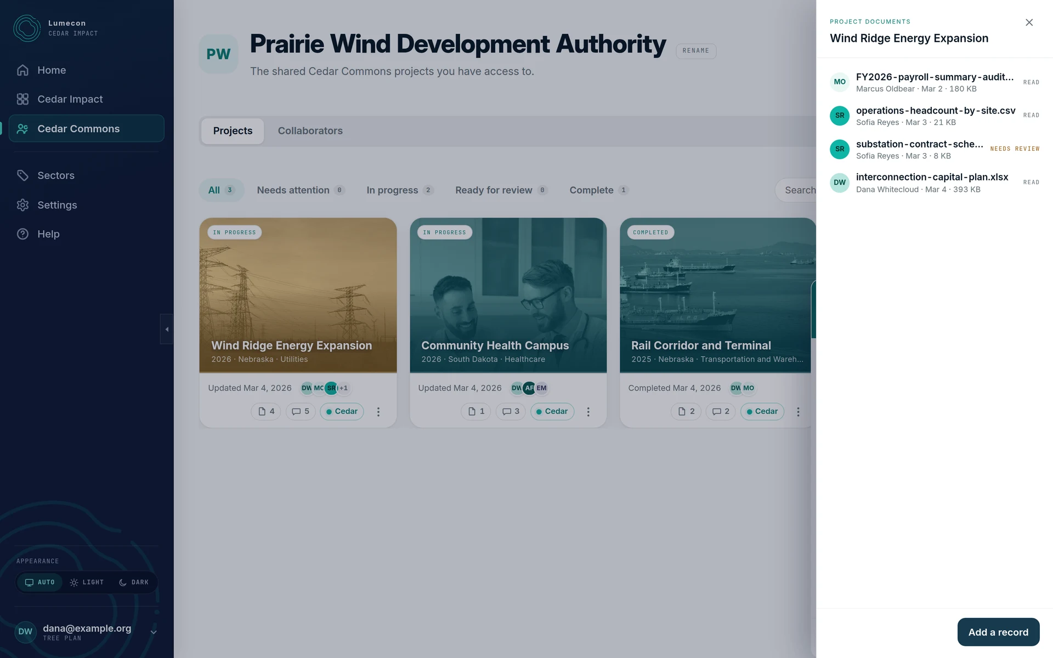The height and width of the screenshot is (658, 1053).
Task: Filter by Complete projects
Action: tap(599, 190)
